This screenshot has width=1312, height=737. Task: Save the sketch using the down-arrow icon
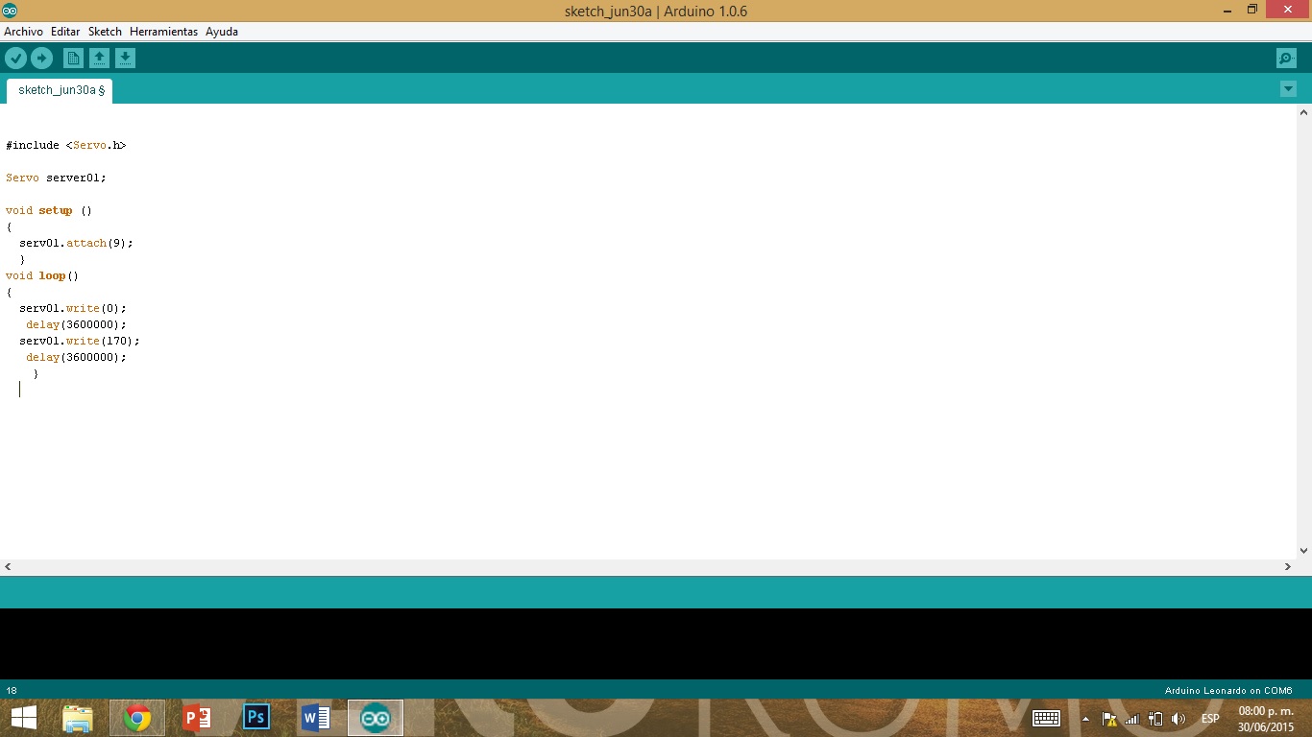[x=125, y=59]
